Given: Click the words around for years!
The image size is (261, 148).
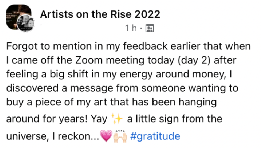Looking at the screenshot, I should pos(47,119).
